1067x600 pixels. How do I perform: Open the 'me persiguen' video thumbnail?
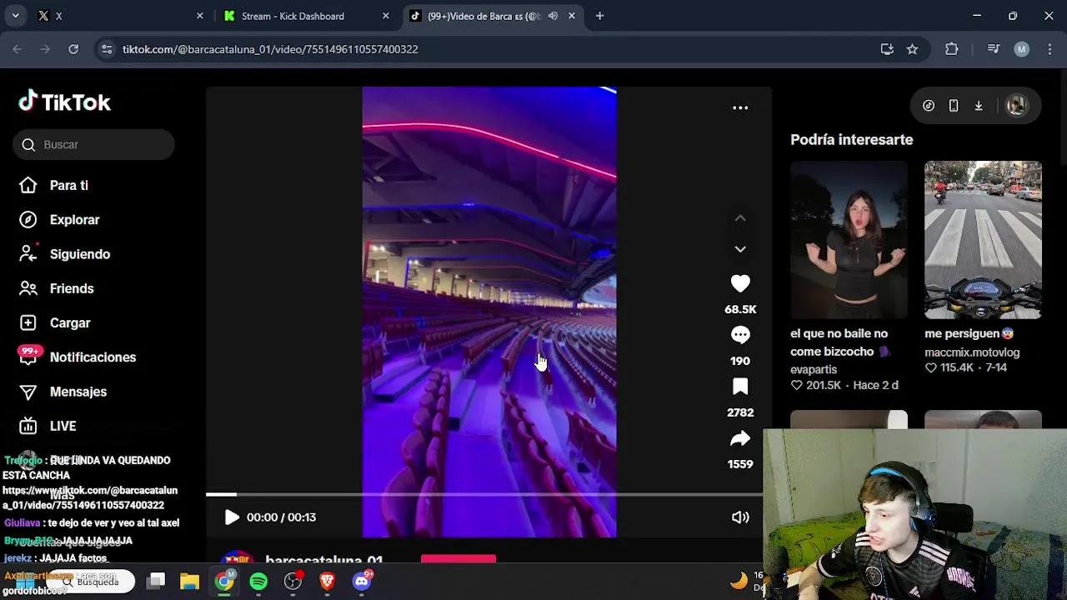(x=983, y=240)
